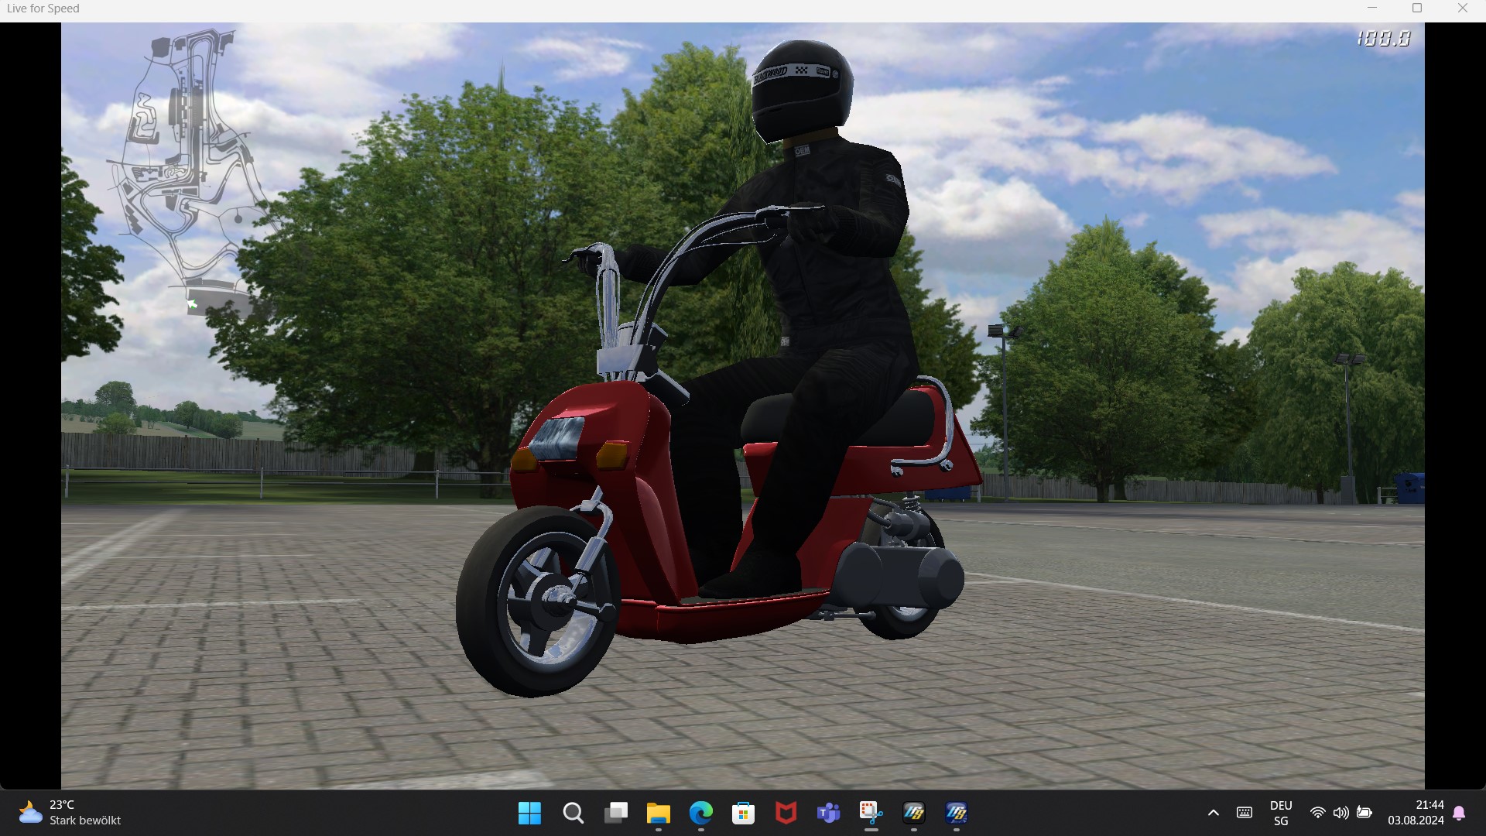The height and width of the screenshot is (836, 1486).
Task: Open the weather widget showing 23°C
Action: 70,813
